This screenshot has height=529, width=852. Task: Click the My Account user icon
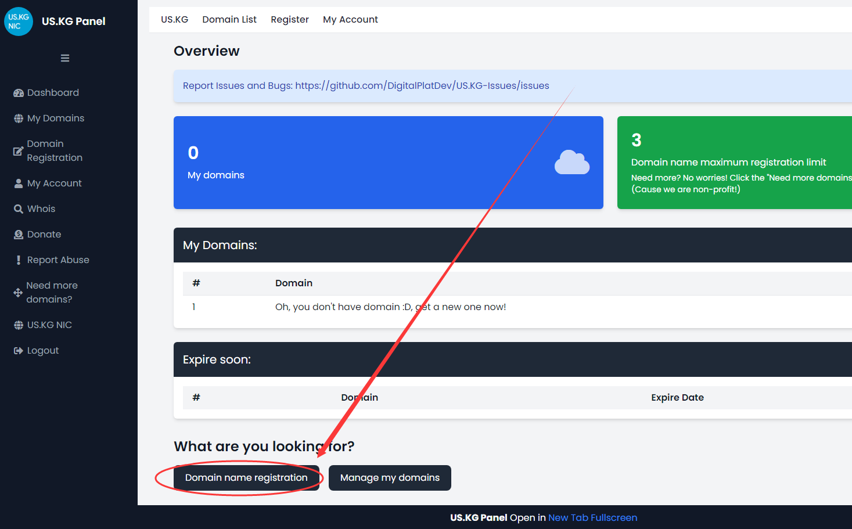click(x=19, y=183)
